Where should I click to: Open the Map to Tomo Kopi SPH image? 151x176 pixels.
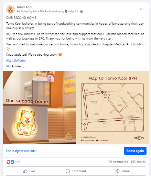click(112, 107)
